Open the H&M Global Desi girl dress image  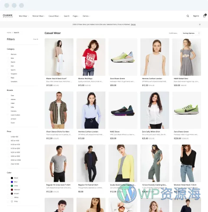[x=187, y=57]
